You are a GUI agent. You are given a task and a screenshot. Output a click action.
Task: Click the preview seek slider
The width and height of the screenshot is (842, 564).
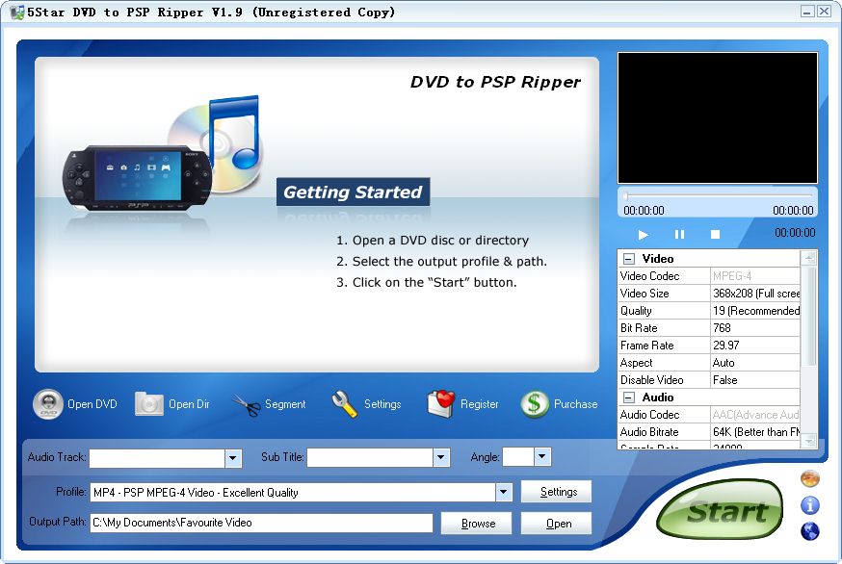[718, 196]
